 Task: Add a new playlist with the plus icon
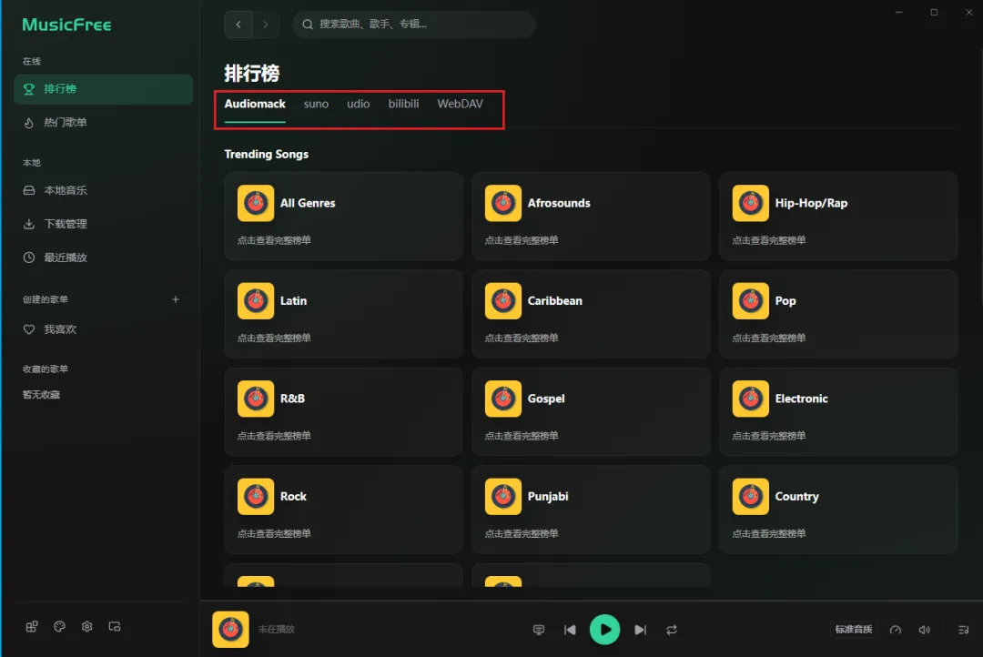click(x=176, y=299)
